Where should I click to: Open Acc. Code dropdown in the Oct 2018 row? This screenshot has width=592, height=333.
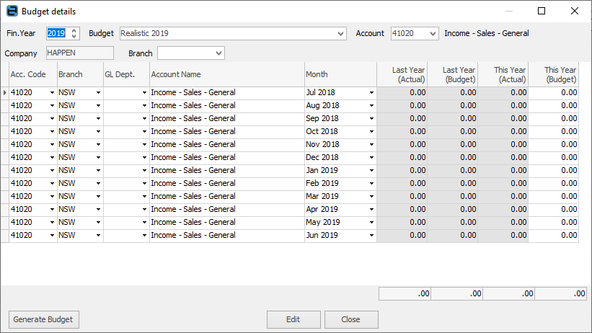(x=52, y=132)
